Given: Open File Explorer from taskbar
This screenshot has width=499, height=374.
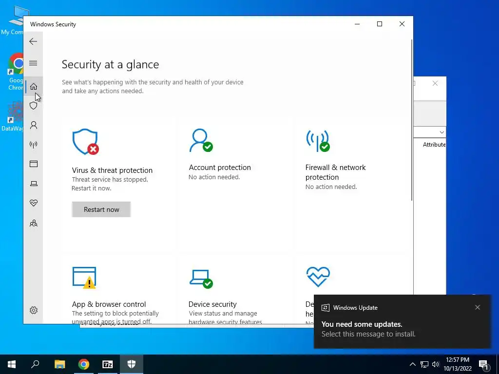Looking at the screenshot, I should coord(59,364).
